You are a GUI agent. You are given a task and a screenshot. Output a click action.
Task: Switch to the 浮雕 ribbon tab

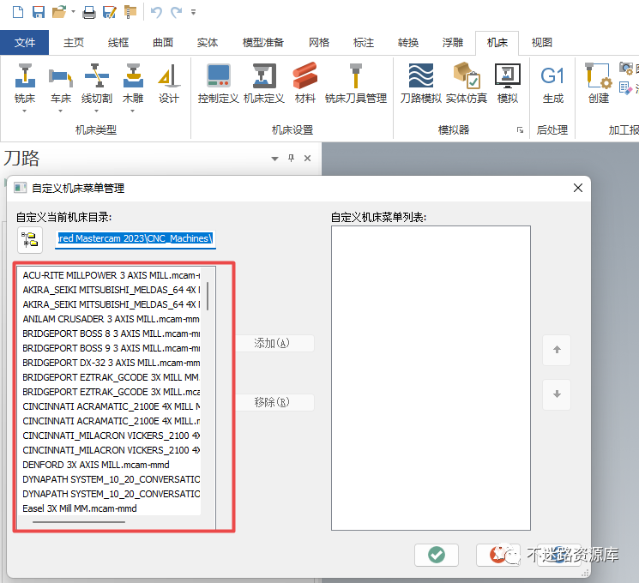tap(453, 42)
